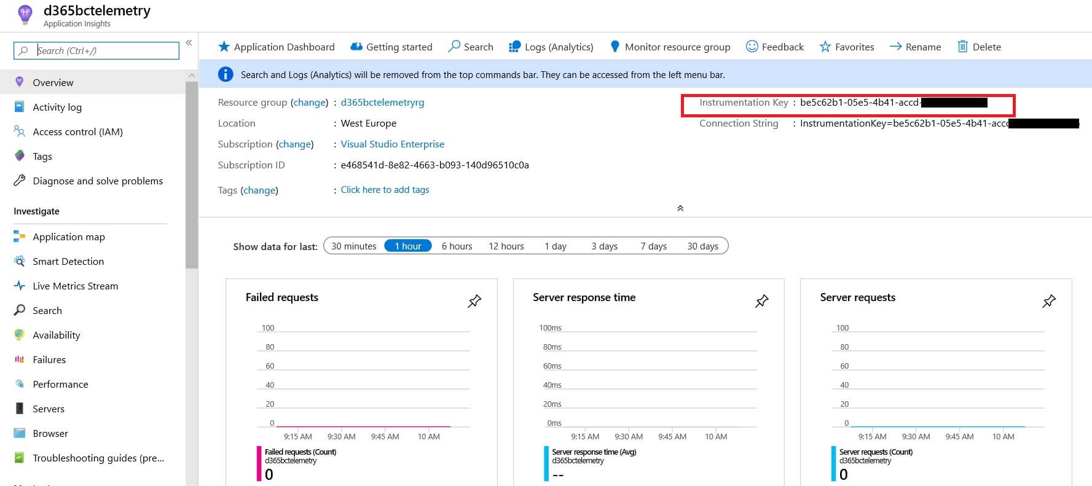Click the Tags change link

259,190
